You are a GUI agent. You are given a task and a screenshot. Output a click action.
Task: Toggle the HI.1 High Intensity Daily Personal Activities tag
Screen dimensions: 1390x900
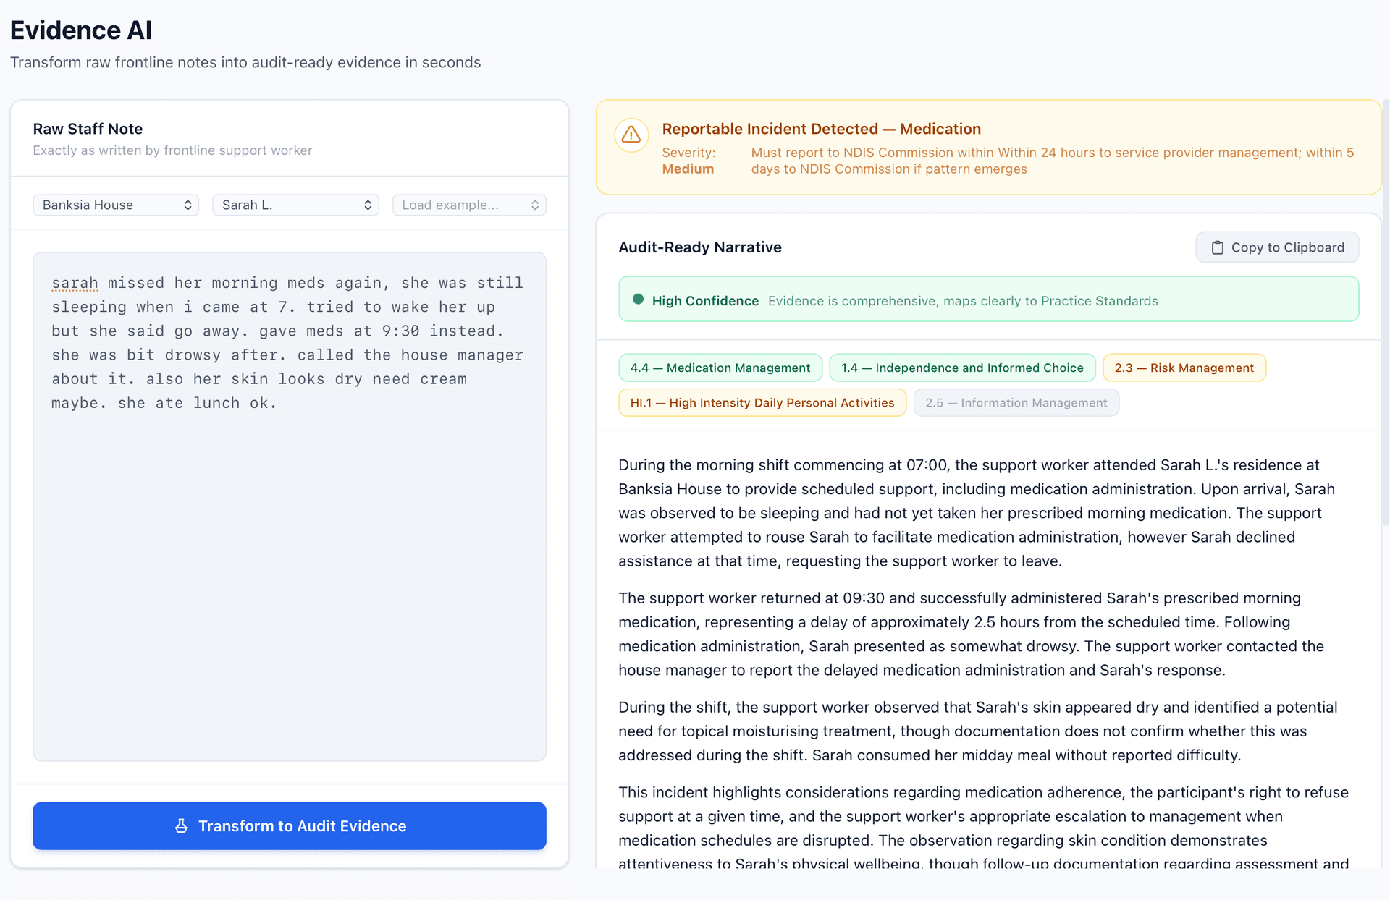[762, 402]
